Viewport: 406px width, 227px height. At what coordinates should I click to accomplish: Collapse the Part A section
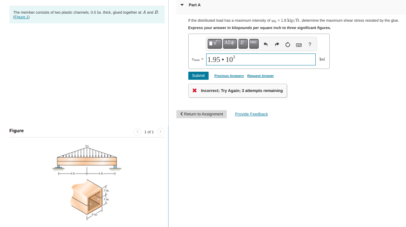pyautogui.click(x=182, y=5)
